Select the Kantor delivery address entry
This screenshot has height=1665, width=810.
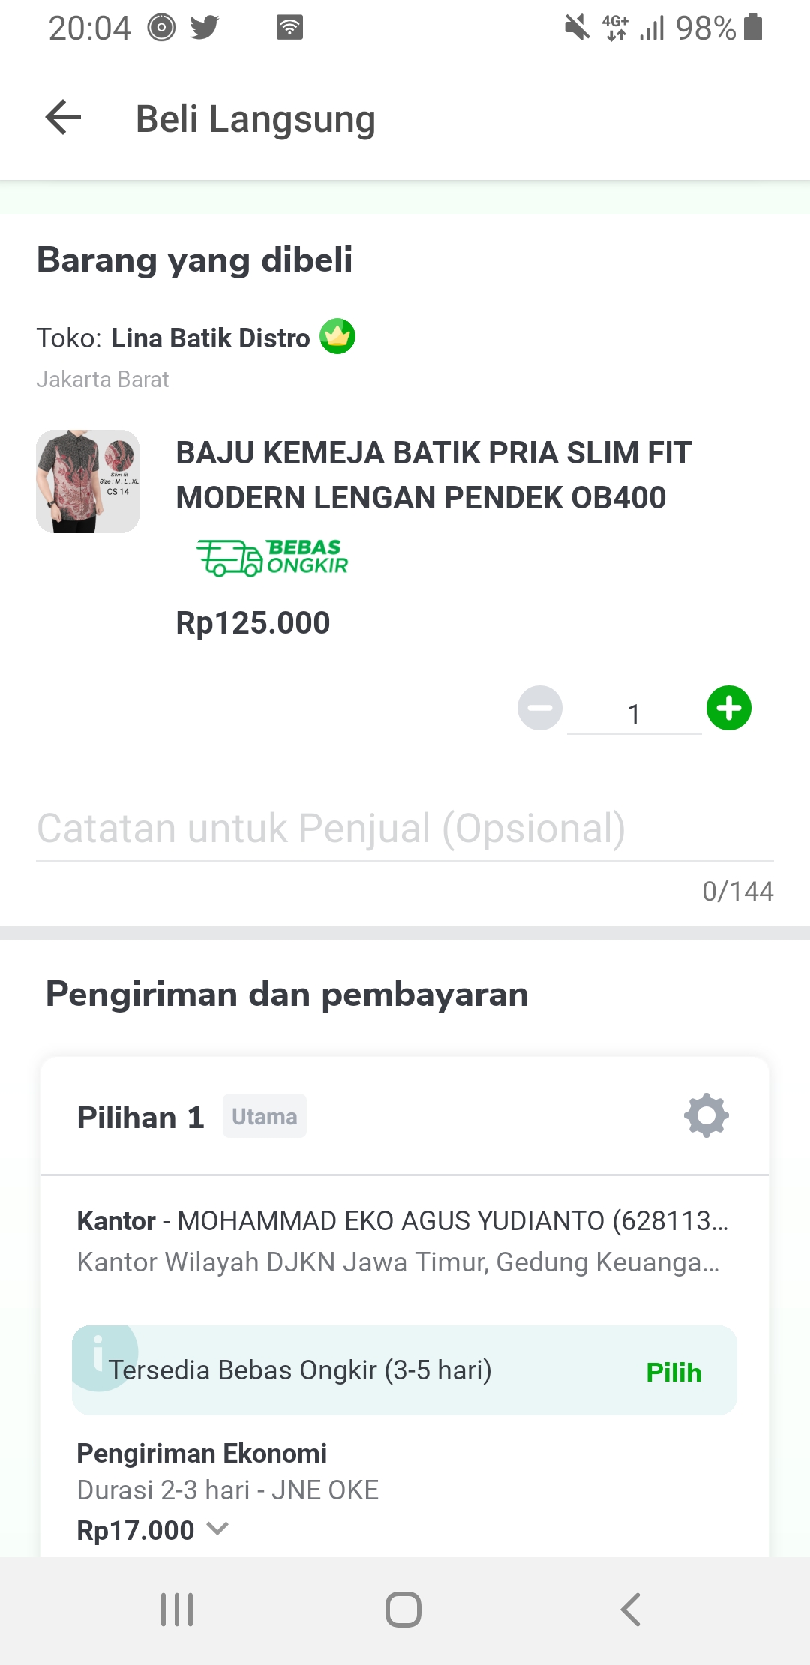click(402, 1241)
